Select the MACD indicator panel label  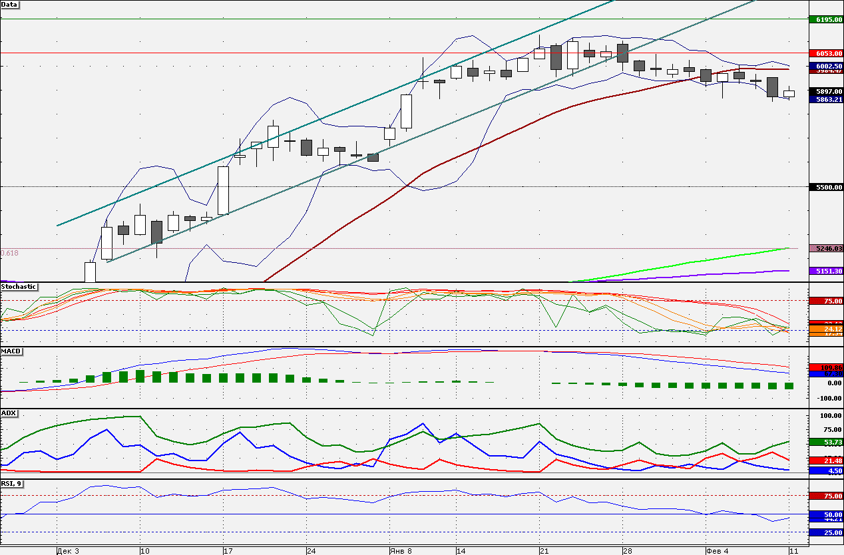pyautogui.click(x=11, y=350)
